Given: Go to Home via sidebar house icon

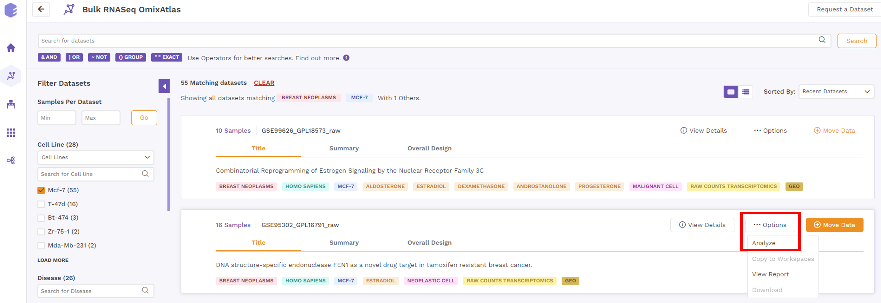Looking at the screenshot, I should point(11,48).
